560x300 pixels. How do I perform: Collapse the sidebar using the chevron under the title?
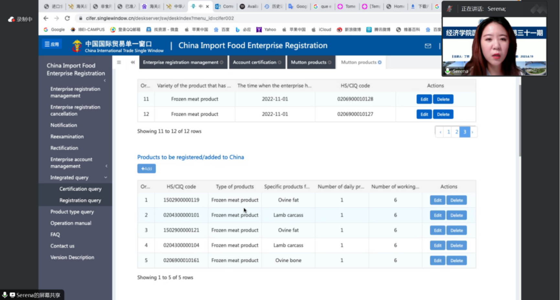click(x=104, y=81)
